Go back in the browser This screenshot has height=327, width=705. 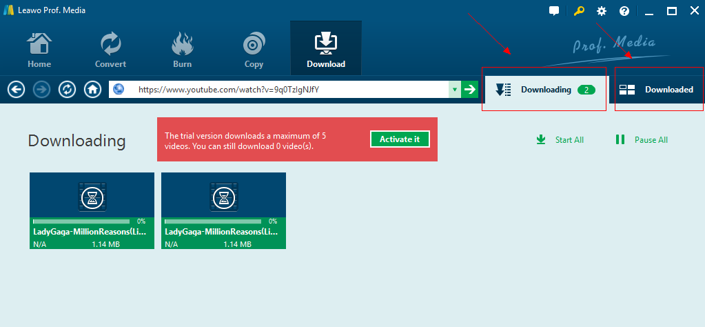(x=16, y=90)
